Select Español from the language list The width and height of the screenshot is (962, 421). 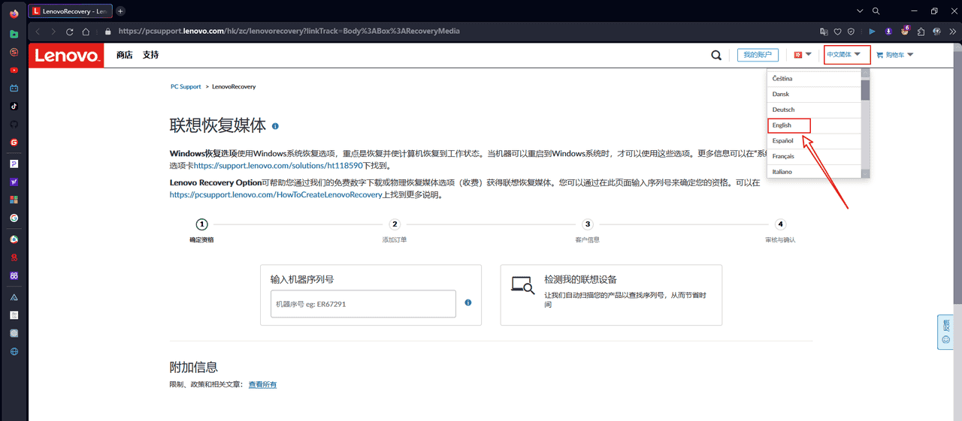tap(814, 141)
